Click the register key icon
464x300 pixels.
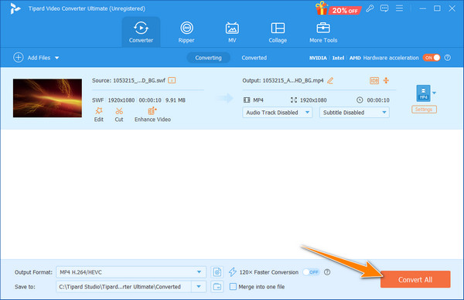tap(370, 8)
